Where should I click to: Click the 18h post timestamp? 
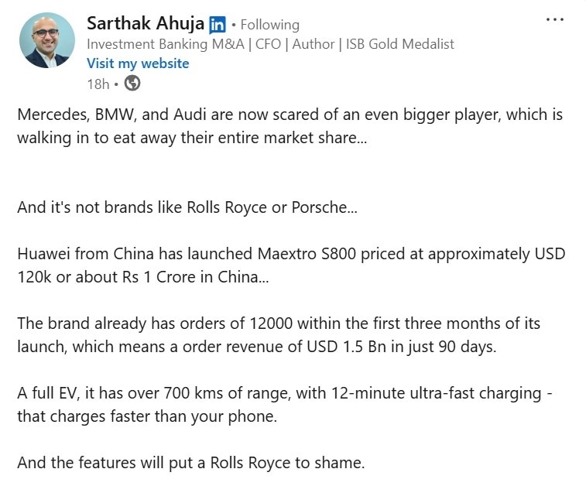coord(96,83)
